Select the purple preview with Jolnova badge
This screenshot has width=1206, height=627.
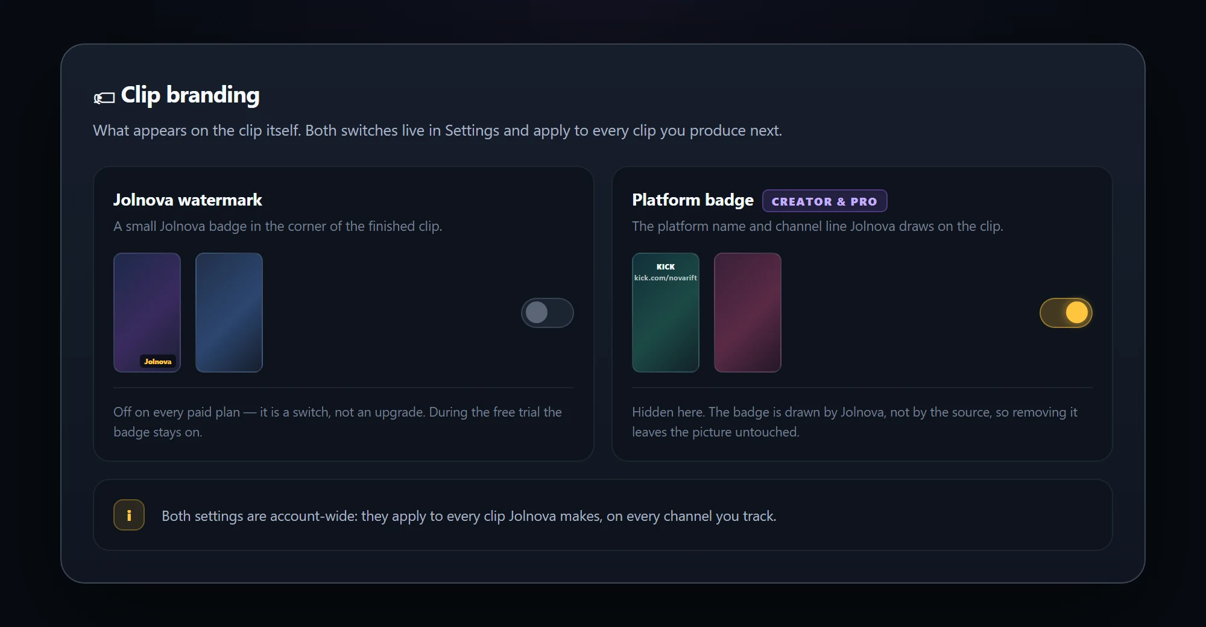[x=147, y=312]
